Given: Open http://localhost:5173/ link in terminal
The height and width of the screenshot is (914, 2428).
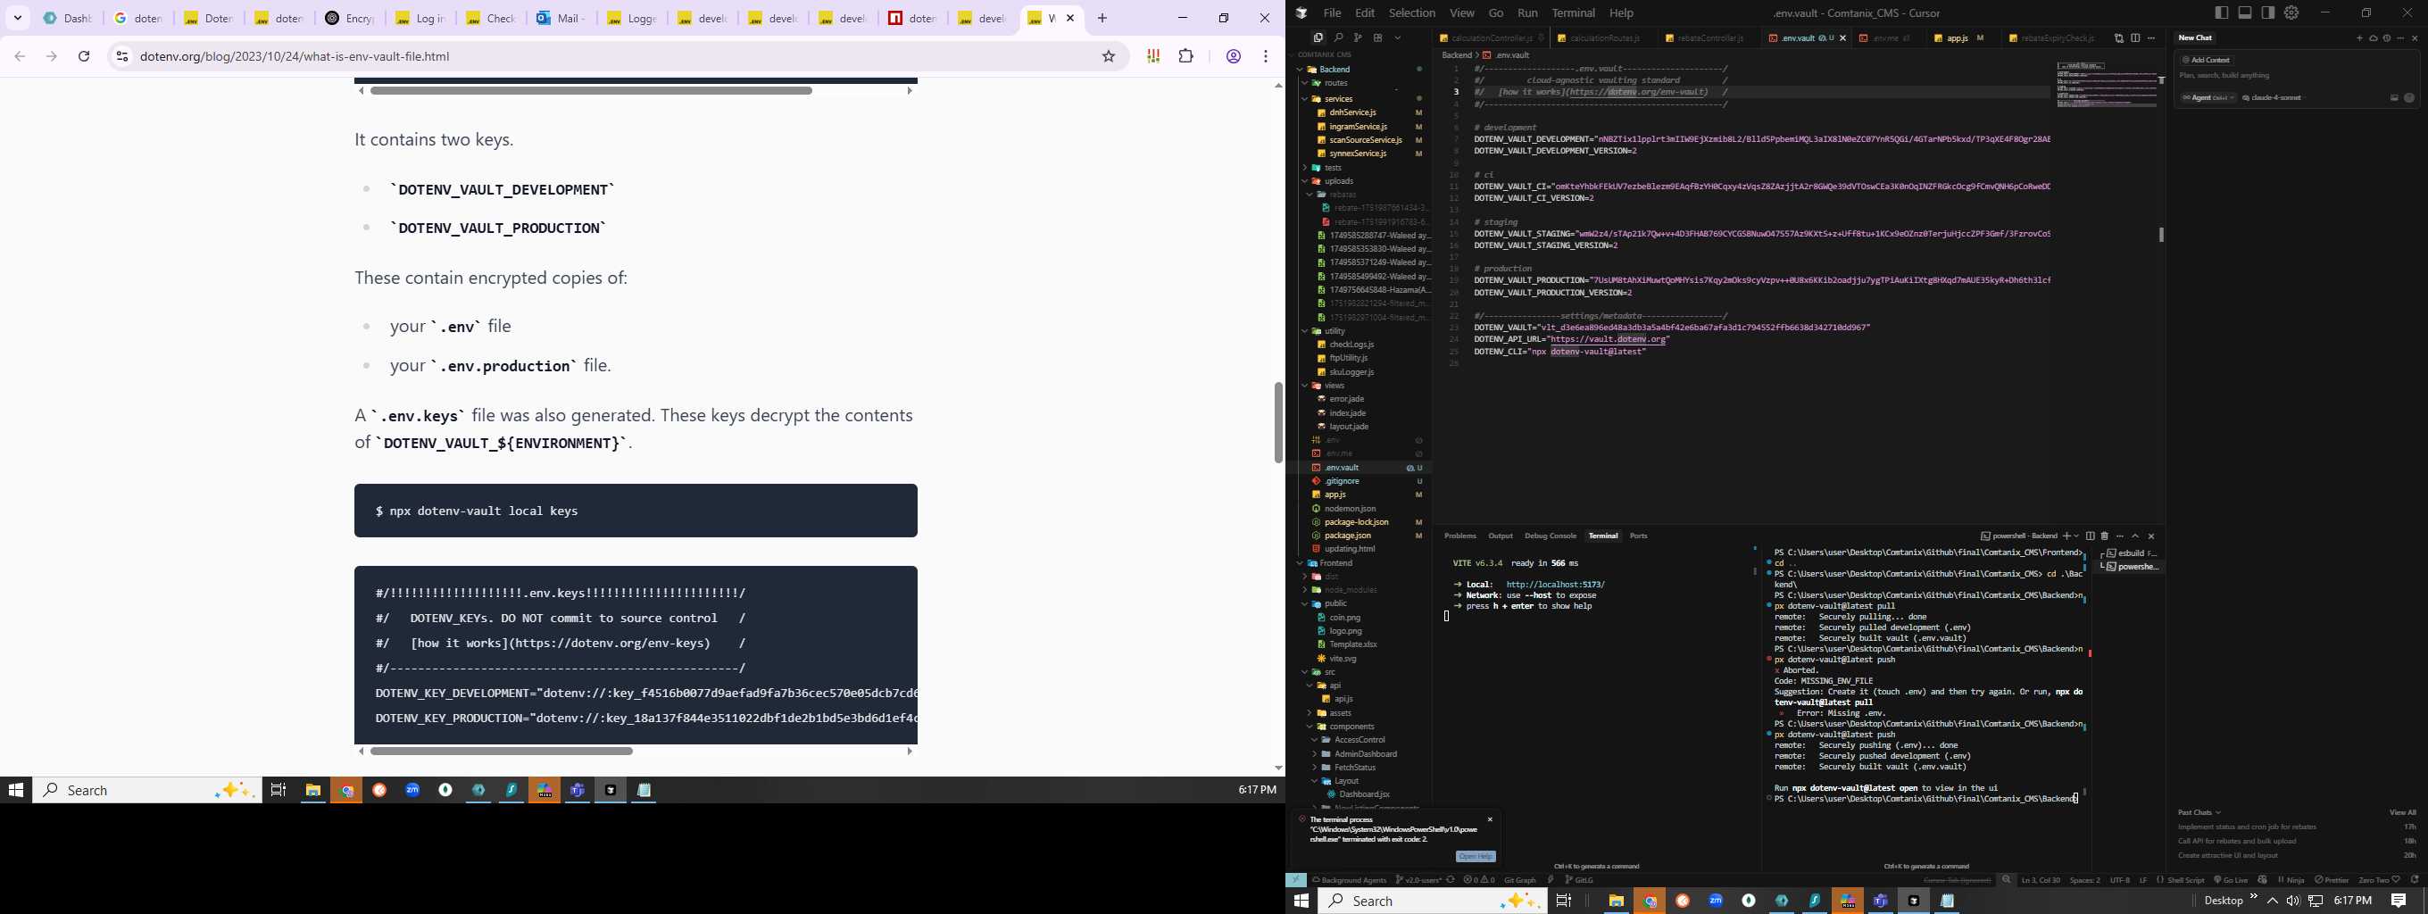Looking at the screenshot, I should (1555, 585).
